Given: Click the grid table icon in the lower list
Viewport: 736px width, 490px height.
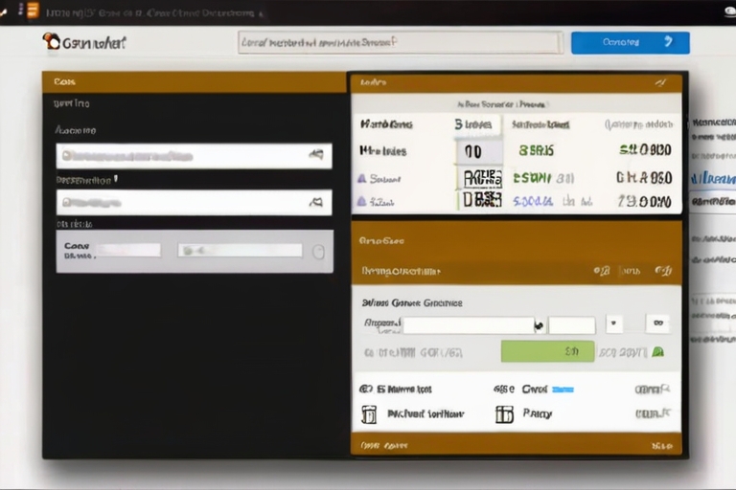Looking at the screenshot, I should (x=505, y=414).
